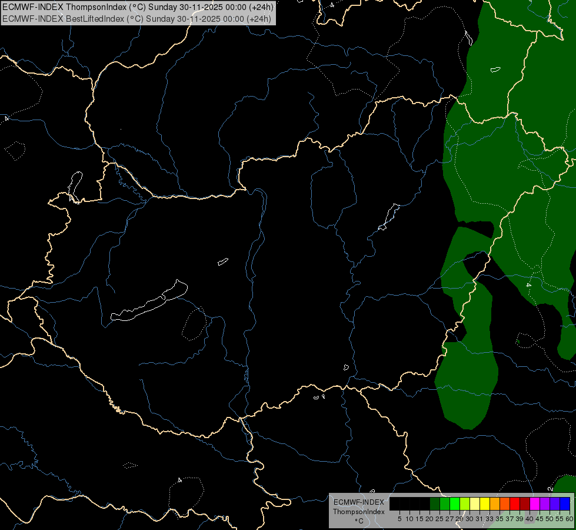
Task: Click legend scale value 55
Action: click(x=559, y=519)
